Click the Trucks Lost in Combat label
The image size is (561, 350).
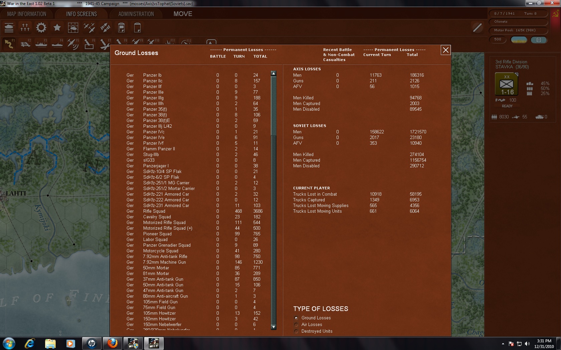(315, 194)
